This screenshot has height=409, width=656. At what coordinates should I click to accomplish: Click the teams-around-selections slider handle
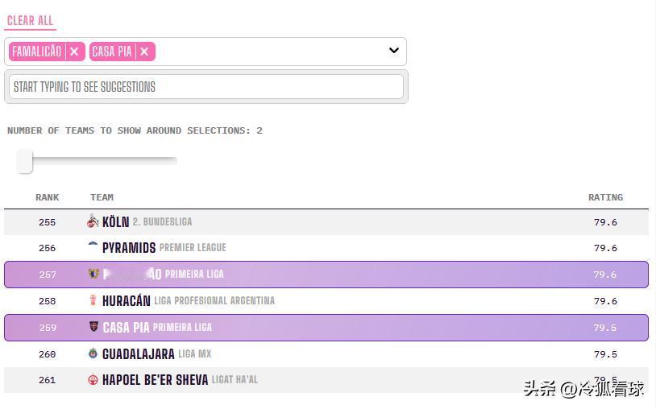pos(25,161)
